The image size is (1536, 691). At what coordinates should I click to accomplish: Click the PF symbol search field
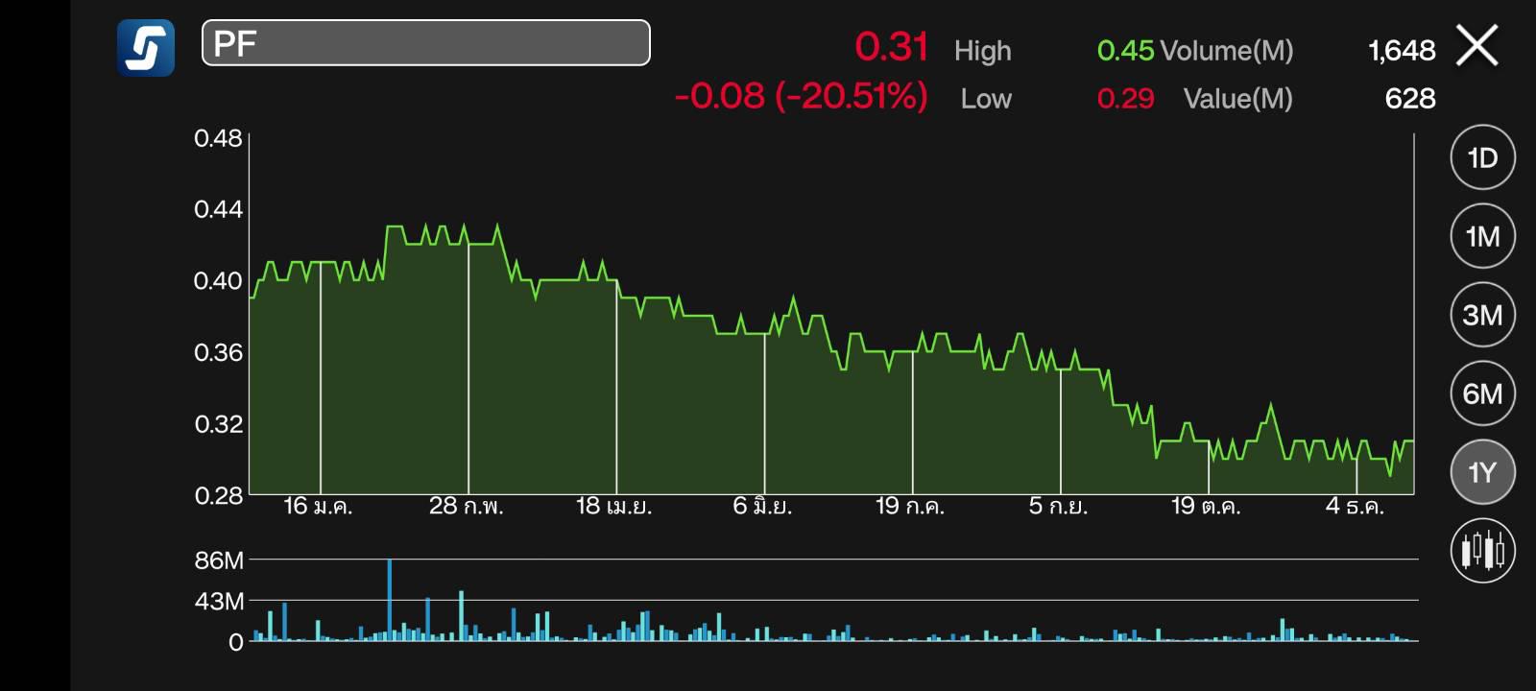(x=425, y=43)
